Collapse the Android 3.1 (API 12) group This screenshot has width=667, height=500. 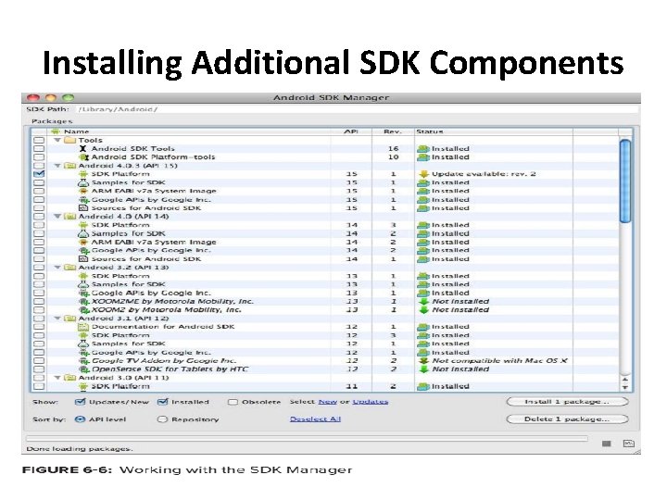coord(57,318)
